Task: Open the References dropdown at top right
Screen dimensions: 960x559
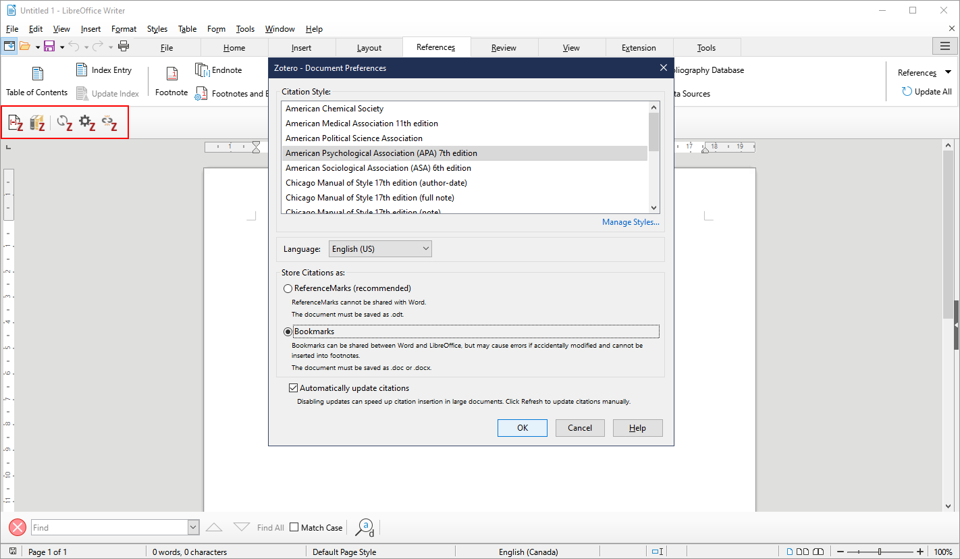Action: pos(947,72)
